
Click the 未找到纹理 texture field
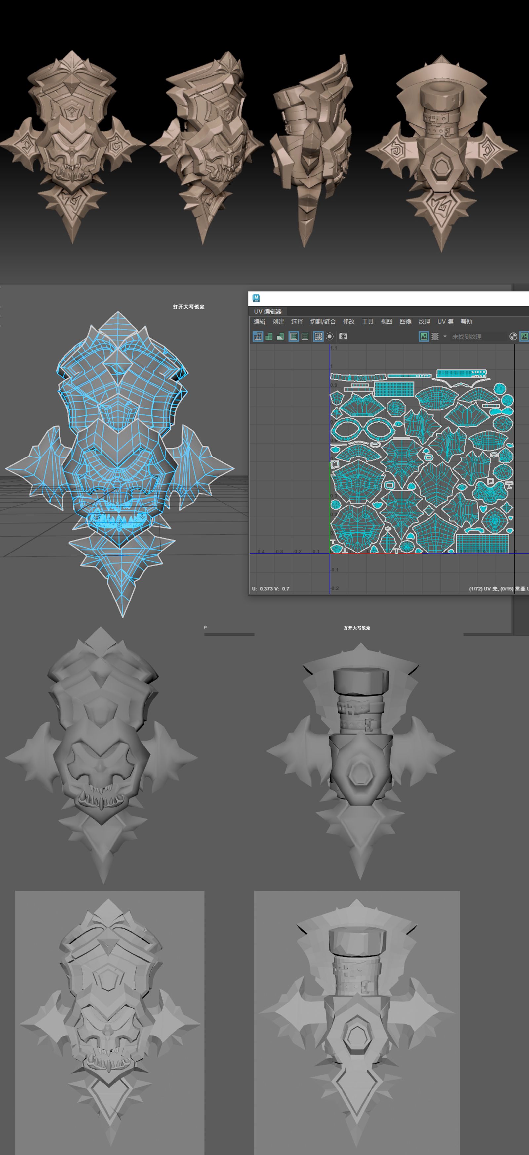(478, 336)
